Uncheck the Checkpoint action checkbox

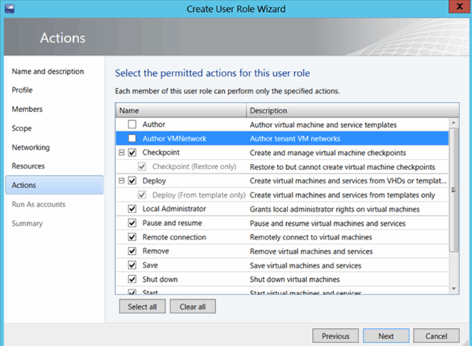132,152
